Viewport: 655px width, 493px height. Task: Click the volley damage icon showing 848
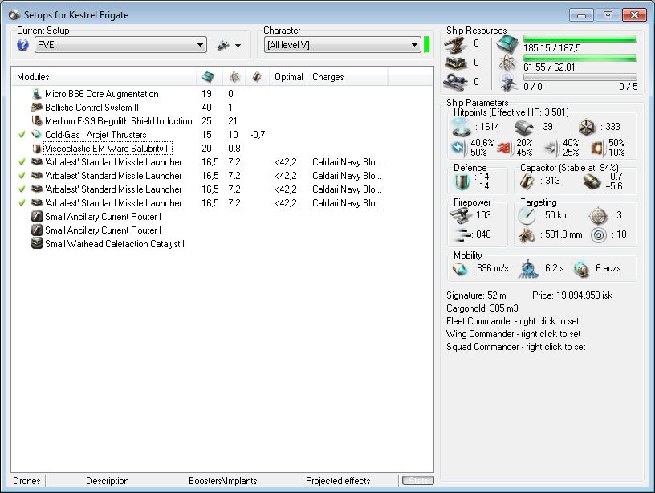tap(462, 234)
